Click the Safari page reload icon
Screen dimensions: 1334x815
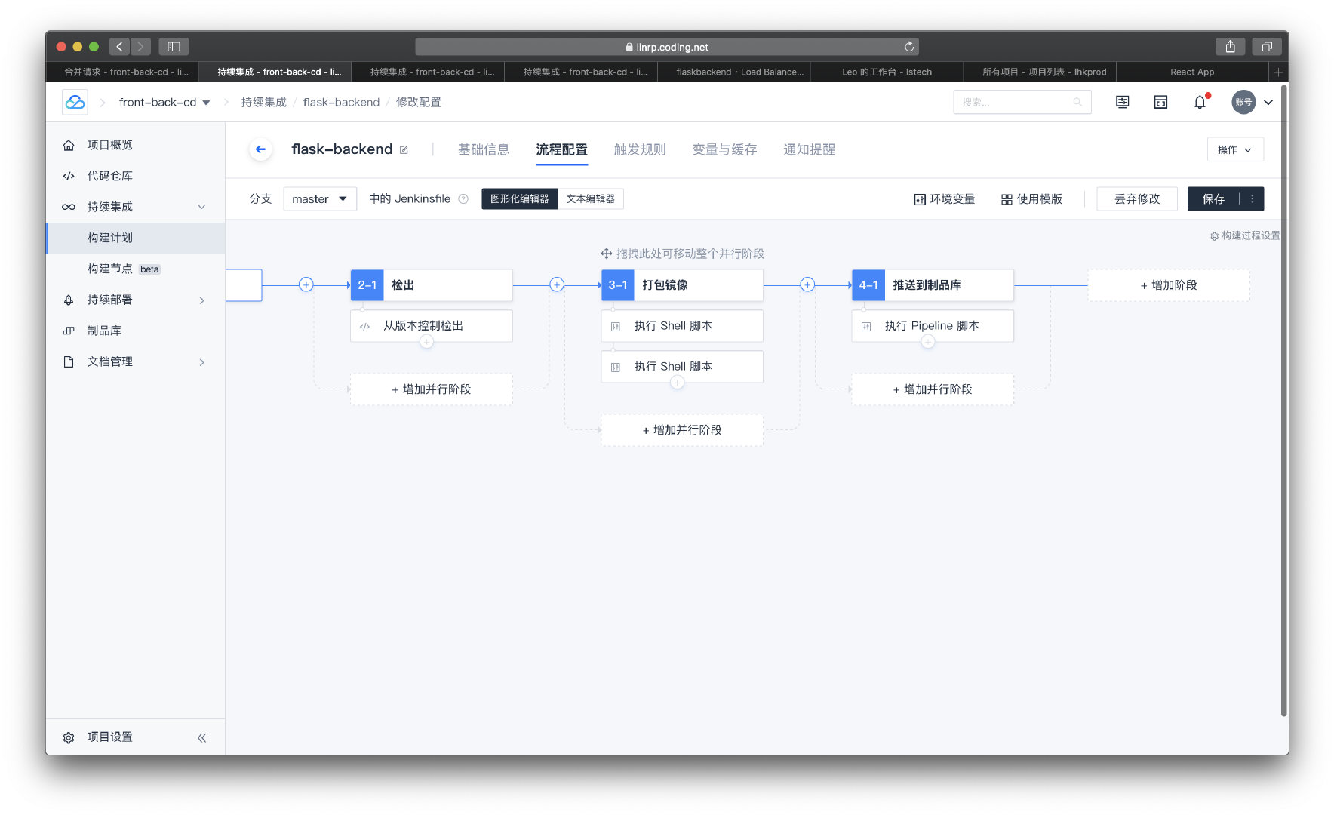click(x=909, y=47)
